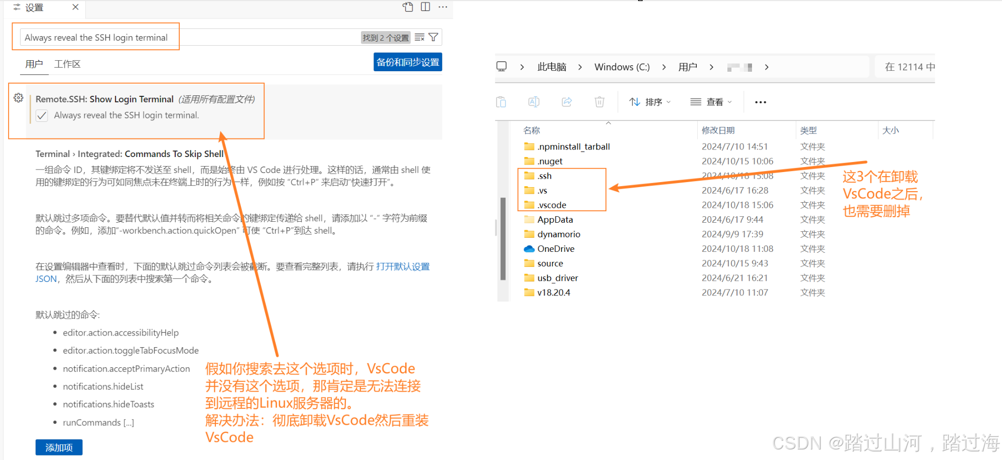This screenshot has height=460, width=1002.
Task: Select notification.acceptPrimaryAction list item
Action: [x=127, y=369]
